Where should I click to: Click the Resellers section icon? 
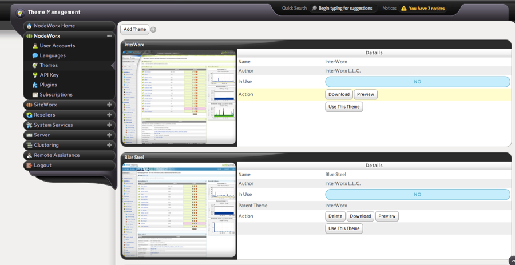pos(29,115)
